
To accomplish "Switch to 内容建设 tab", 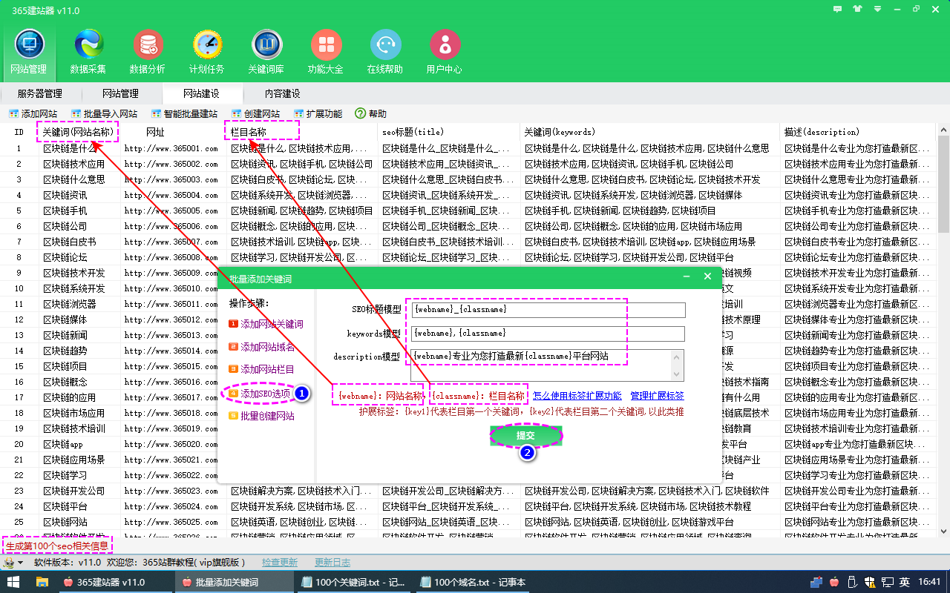I will pos(282,93).
